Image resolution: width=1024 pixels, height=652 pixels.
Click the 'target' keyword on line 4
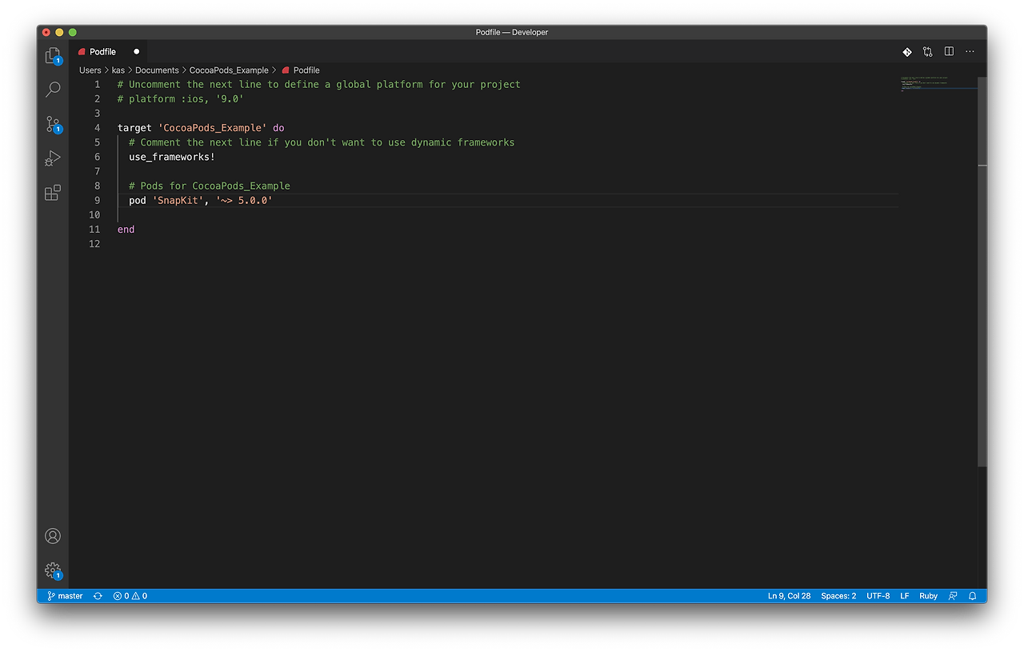click(134, 128)
